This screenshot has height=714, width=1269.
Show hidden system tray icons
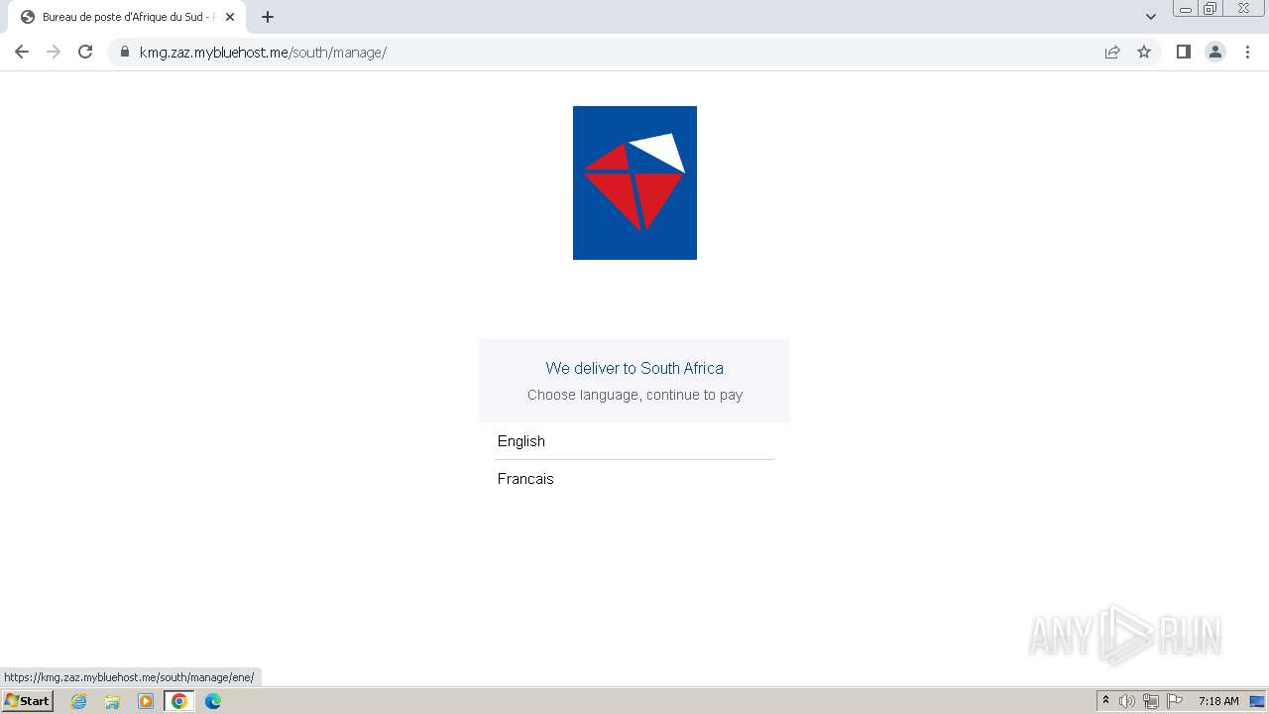[x=1105, y=701]
